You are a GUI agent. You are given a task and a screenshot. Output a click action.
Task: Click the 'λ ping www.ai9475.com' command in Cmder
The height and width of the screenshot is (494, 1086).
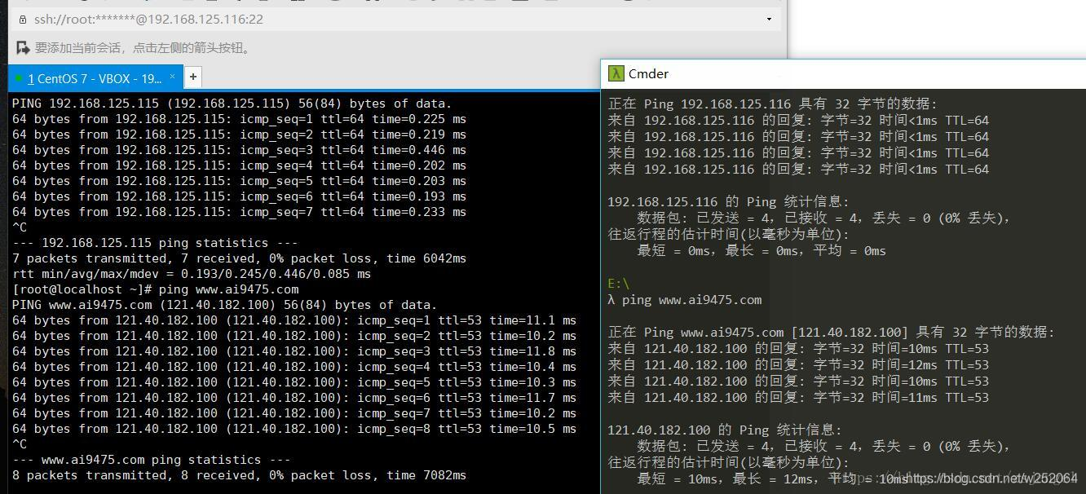tap(685, 300)
